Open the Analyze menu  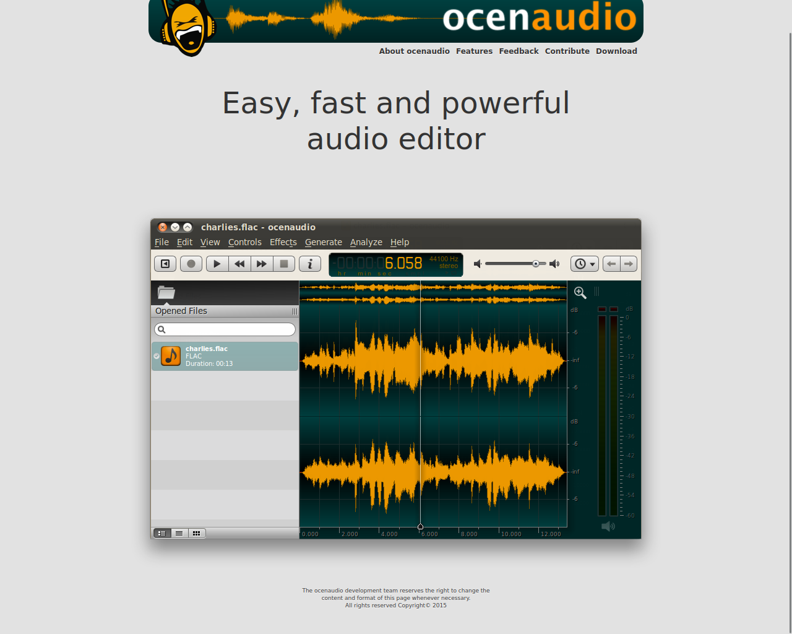(366, 242)
